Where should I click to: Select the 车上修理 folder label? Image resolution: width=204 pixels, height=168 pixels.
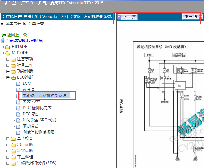pos(25,157)
